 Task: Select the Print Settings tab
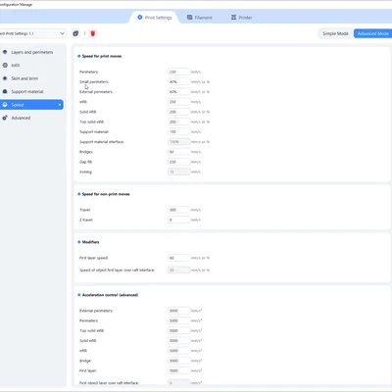point(154,18)
